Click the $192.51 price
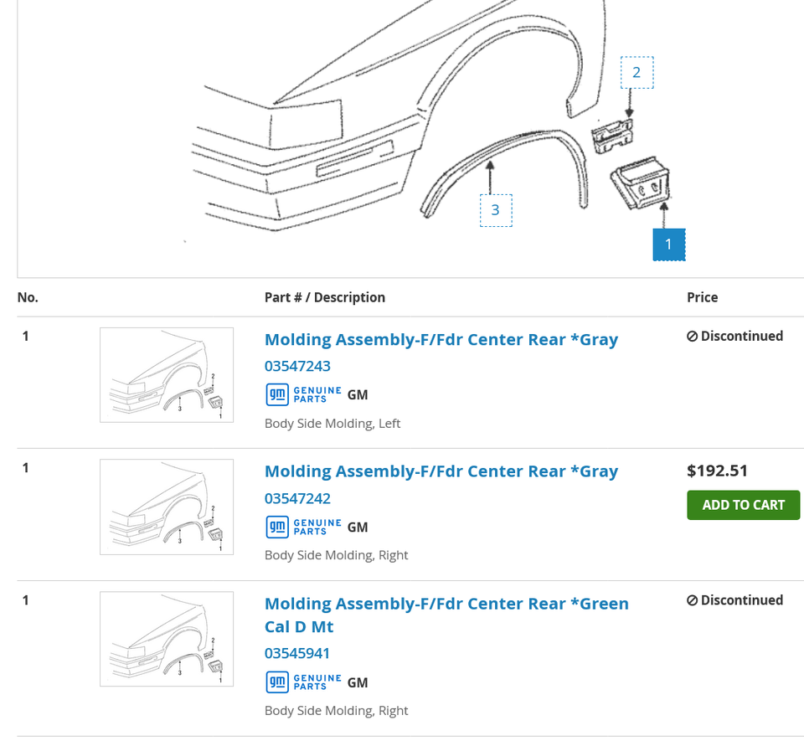This screenshot has width=804, height=741. click(717, 471)
